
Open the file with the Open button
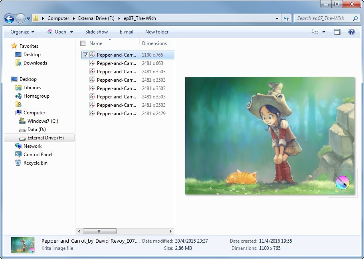click(57, 32)
